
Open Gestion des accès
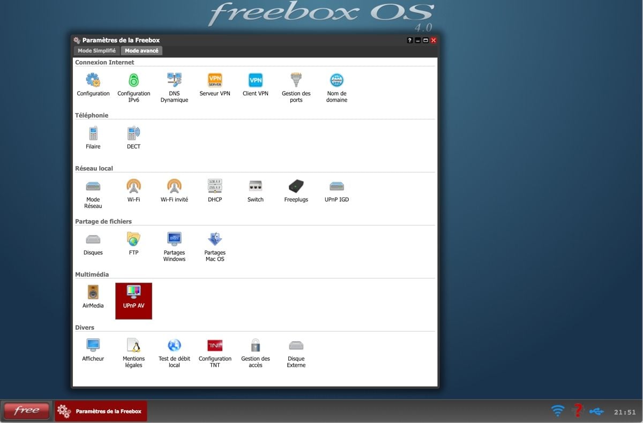(256, 353)
